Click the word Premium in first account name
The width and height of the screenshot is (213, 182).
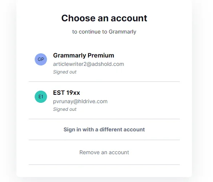point(101,56)
